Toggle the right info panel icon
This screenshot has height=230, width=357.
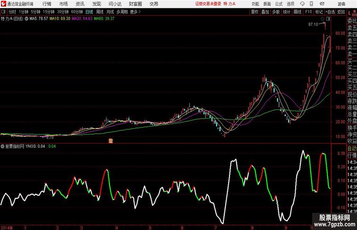(328, 19)
